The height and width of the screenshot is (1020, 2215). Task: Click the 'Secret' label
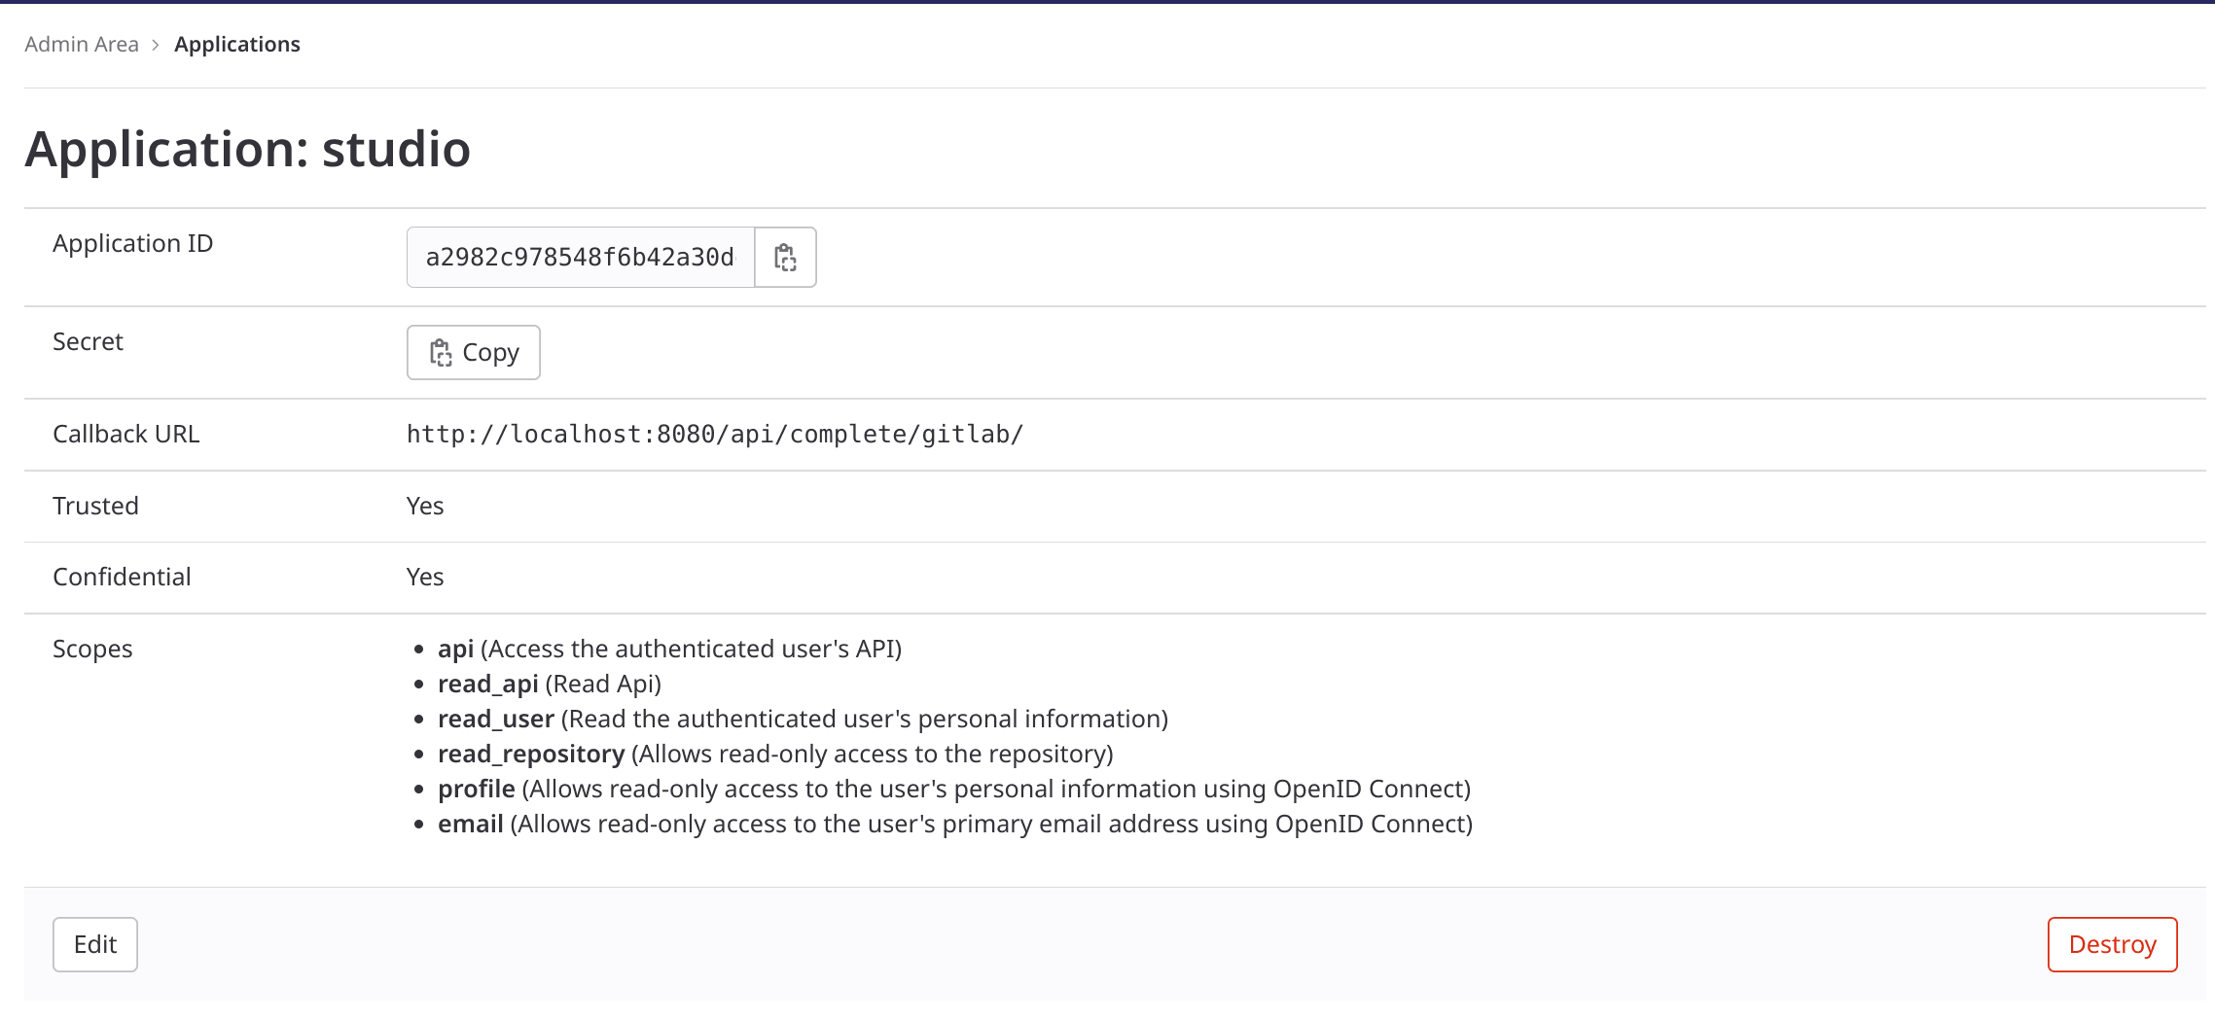88,341
